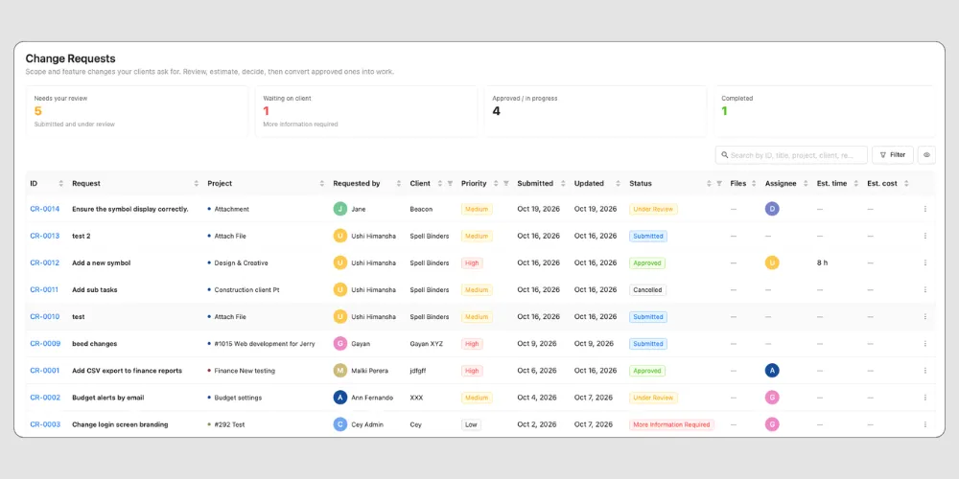Click assignee avatar U in CR-0012 row
This screenshot has width=959, height=479.
pos(772,262)
